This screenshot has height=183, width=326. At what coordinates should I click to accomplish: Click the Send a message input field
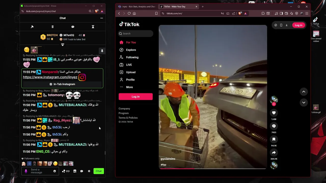[40, 171]
